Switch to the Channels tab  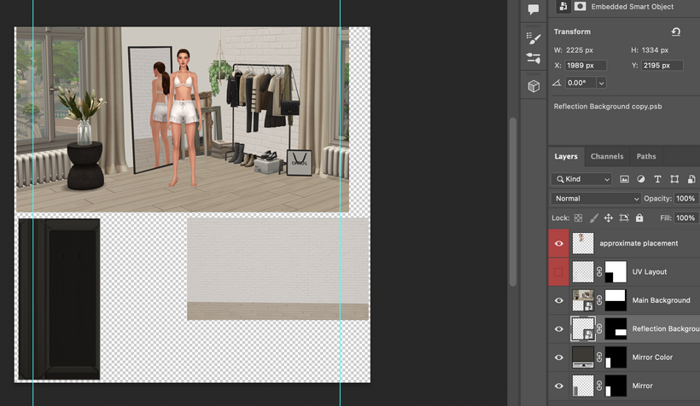coord(607,157)
